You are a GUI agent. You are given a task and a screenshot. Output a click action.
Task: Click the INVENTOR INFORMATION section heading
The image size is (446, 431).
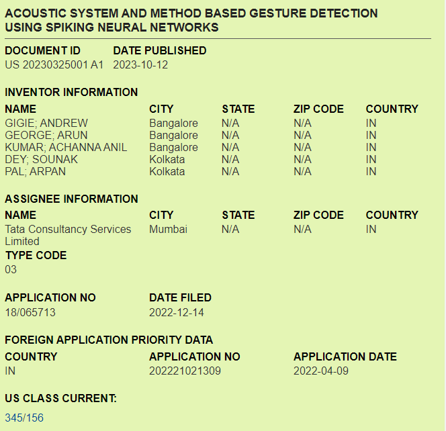pos(71,93)
